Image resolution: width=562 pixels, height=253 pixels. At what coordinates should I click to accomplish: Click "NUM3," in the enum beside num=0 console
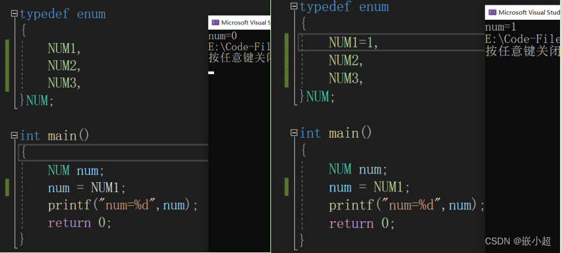point(64,83)
